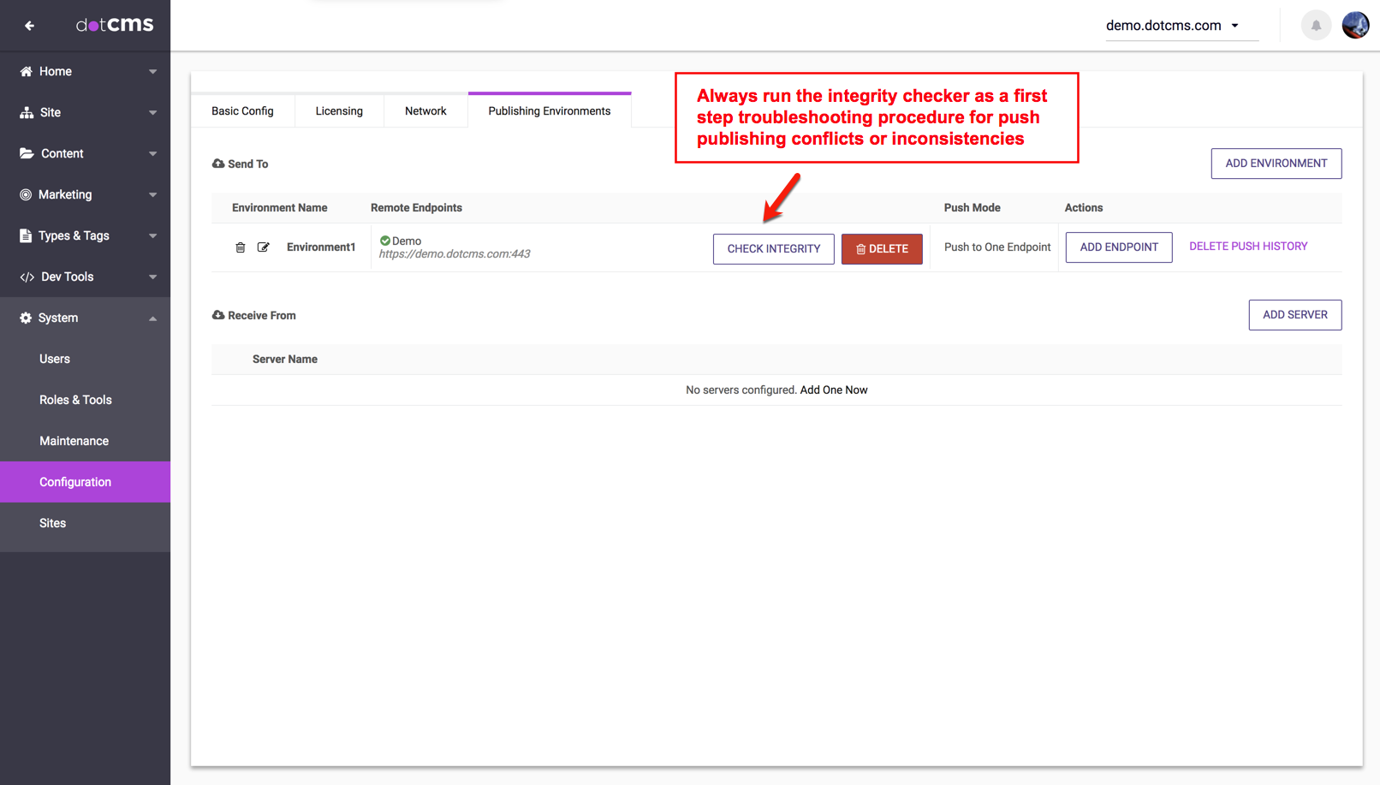Collapse the System menu section
Screen dimensions: 1380x785
tap(152, 318)
